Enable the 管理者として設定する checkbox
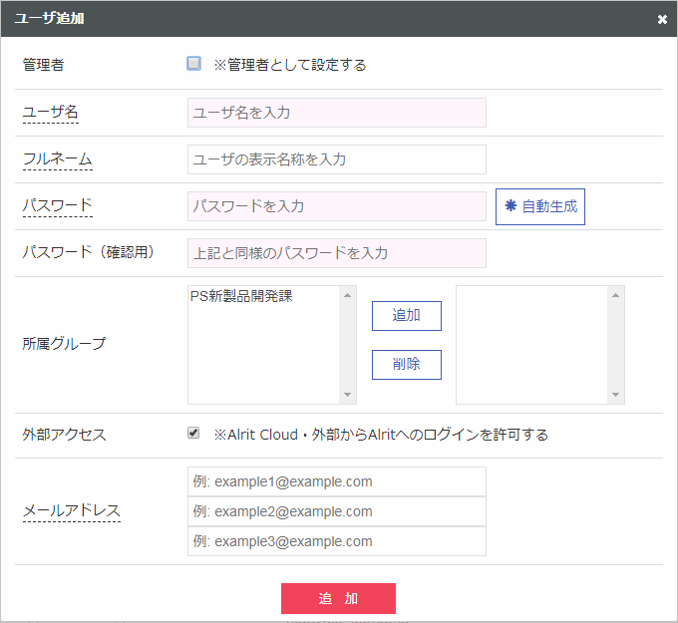The image size is (678, 623). 193,63
